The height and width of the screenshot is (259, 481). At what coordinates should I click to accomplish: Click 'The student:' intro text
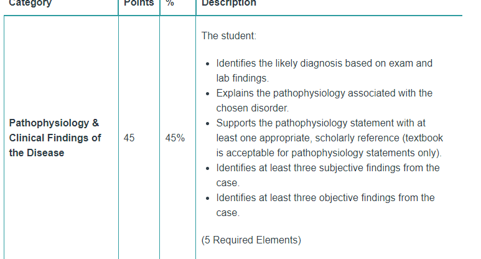229,36
